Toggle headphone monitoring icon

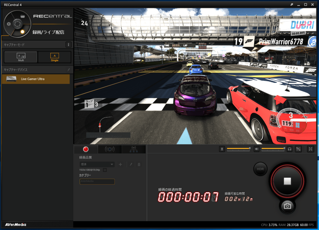point(290,149)
